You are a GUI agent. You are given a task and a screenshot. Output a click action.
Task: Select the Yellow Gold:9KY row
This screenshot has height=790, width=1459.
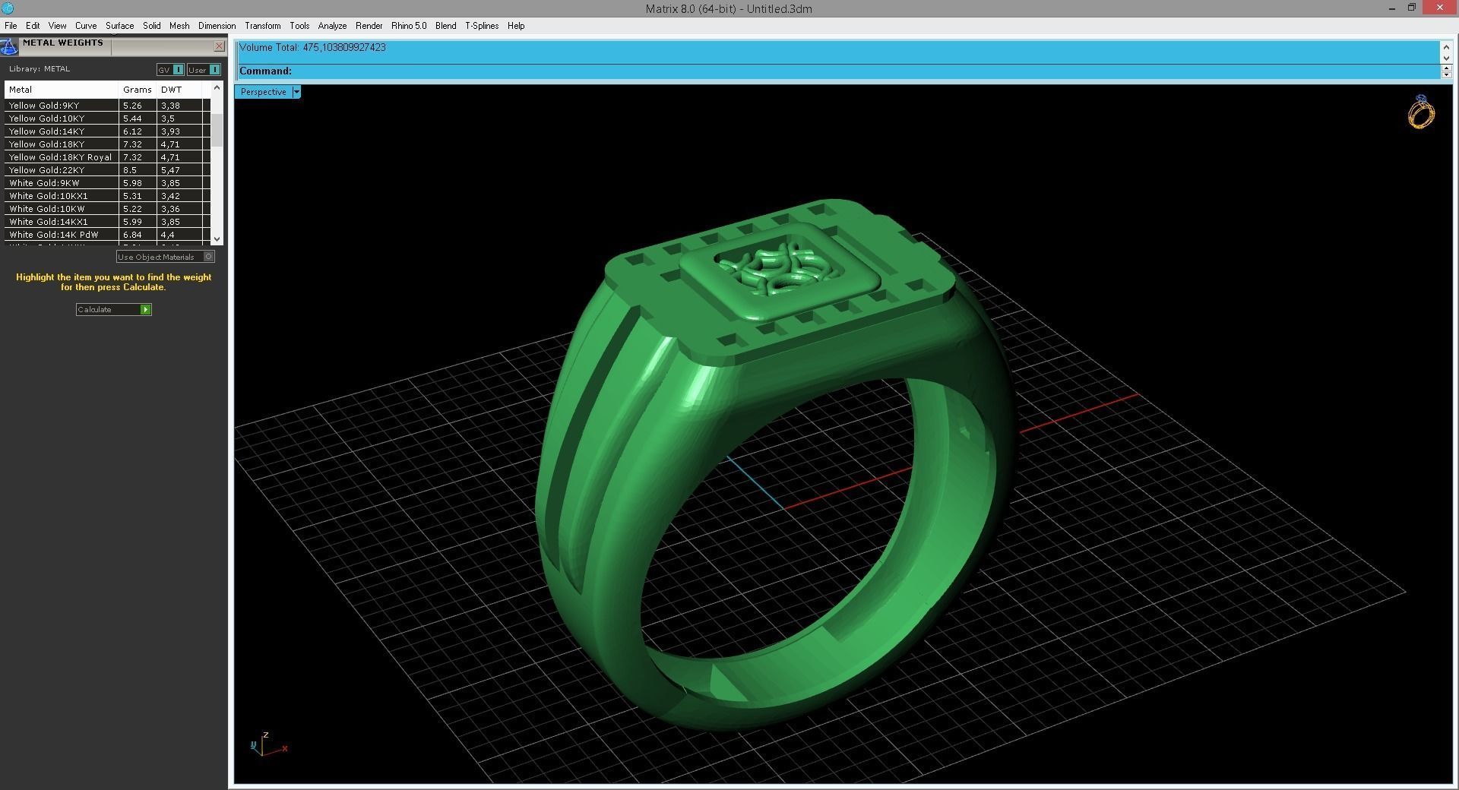[x=107, y=106]
